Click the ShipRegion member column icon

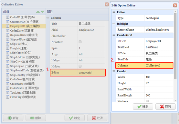[8, 66]
